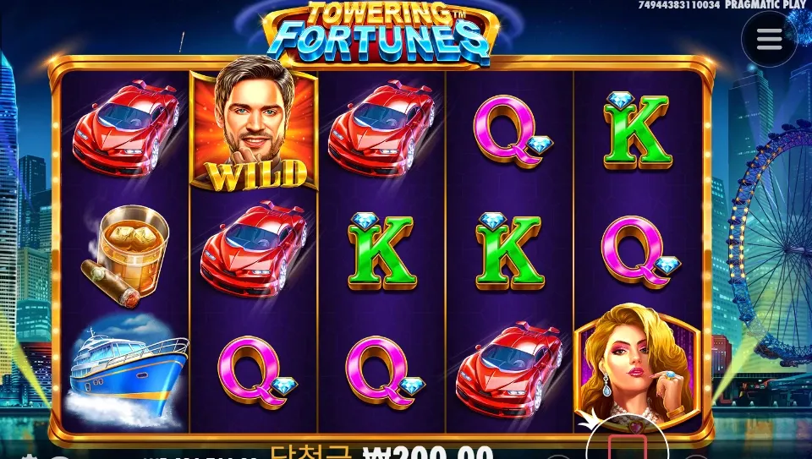Click the Towering Fortunes logo
This screenshot has height=459, width=812.
point(381,34)
